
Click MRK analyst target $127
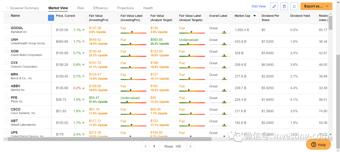pyautogui.click(x=154, y=75)
